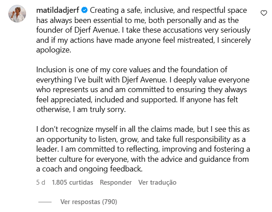Image resolution: width=272 pixels, height=212 pixels.
Task: Click "better culture for everyone" text
Action: 82,159
